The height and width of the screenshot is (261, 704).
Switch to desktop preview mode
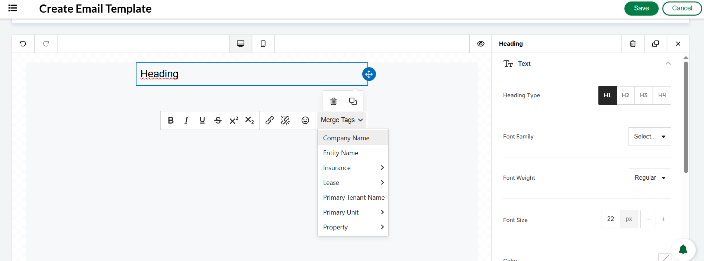241,44
